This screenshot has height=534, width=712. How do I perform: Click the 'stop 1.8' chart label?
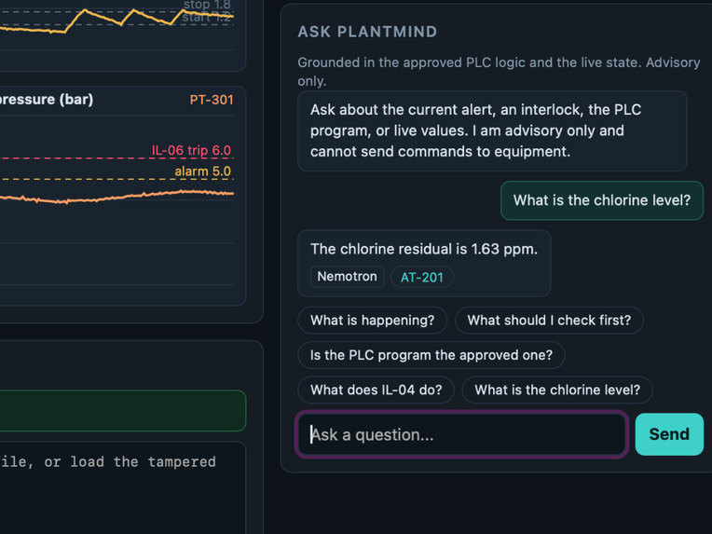tap(207, 5)
